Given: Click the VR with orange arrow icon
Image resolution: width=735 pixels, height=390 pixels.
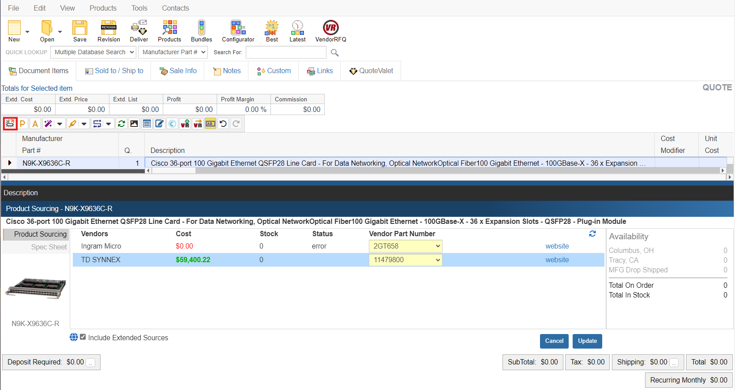Looking at the screenshot, I should (198, 124).
